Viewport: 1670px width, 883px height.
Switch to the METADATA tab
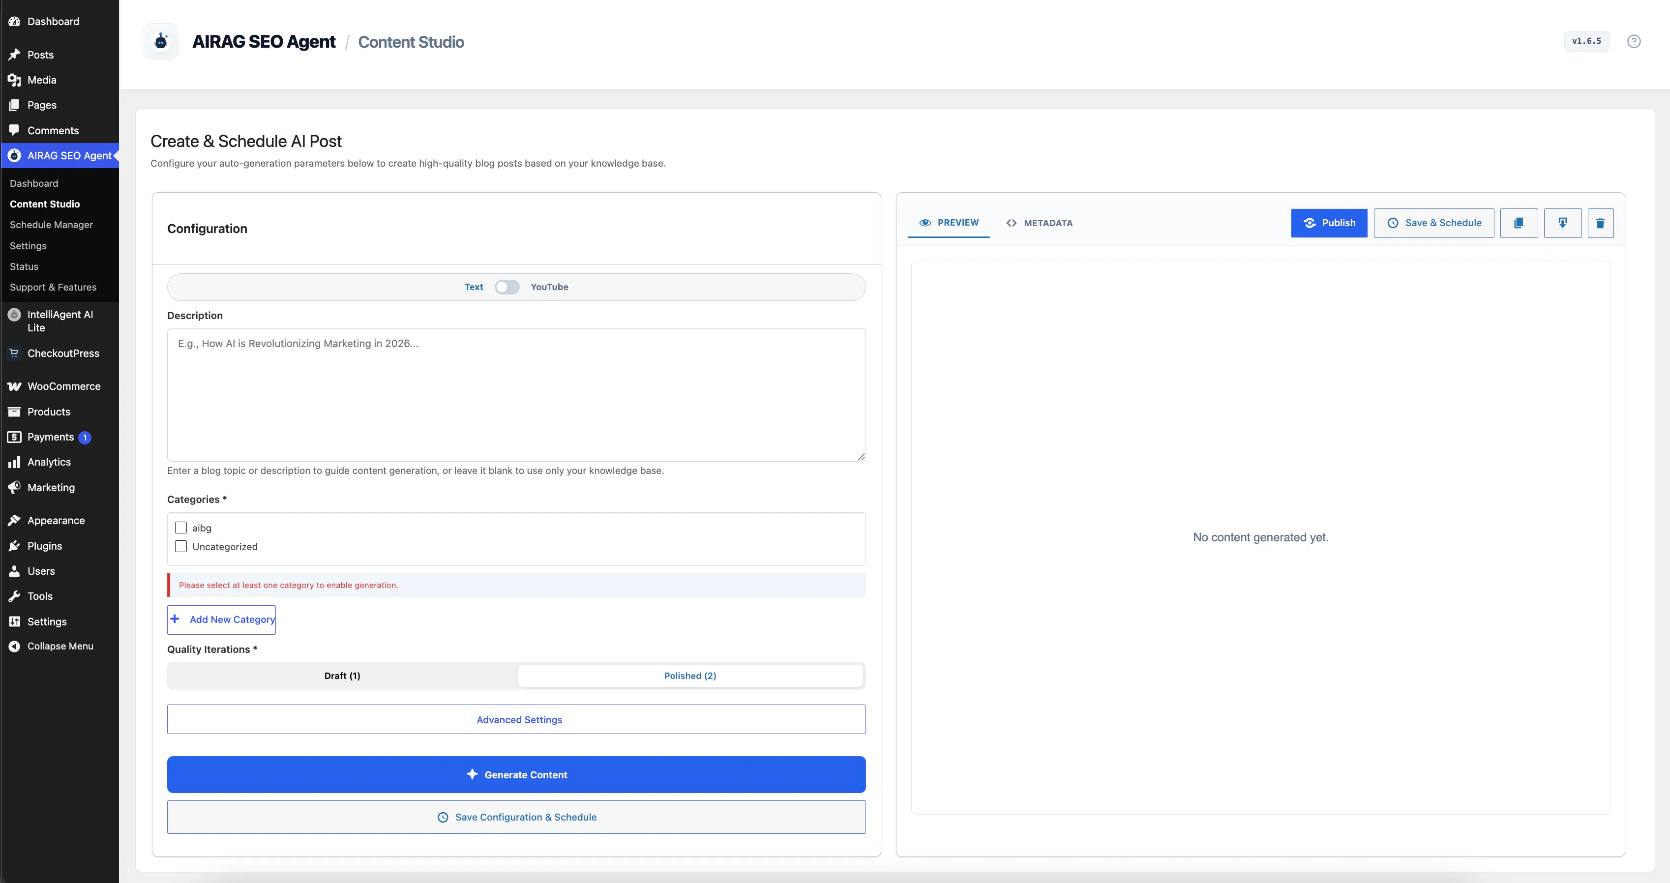1039,223
